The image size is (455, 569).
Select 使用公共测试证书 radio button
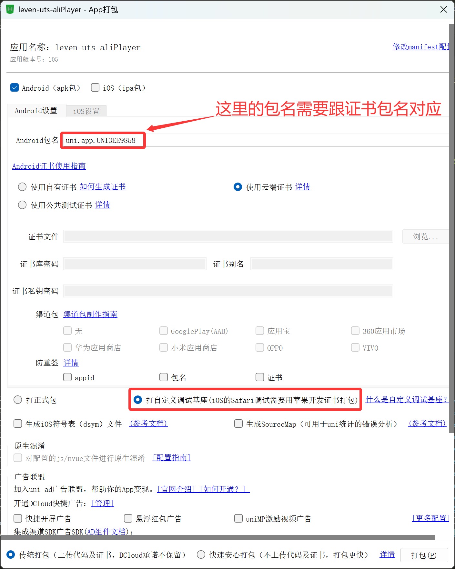click(22, 205)
